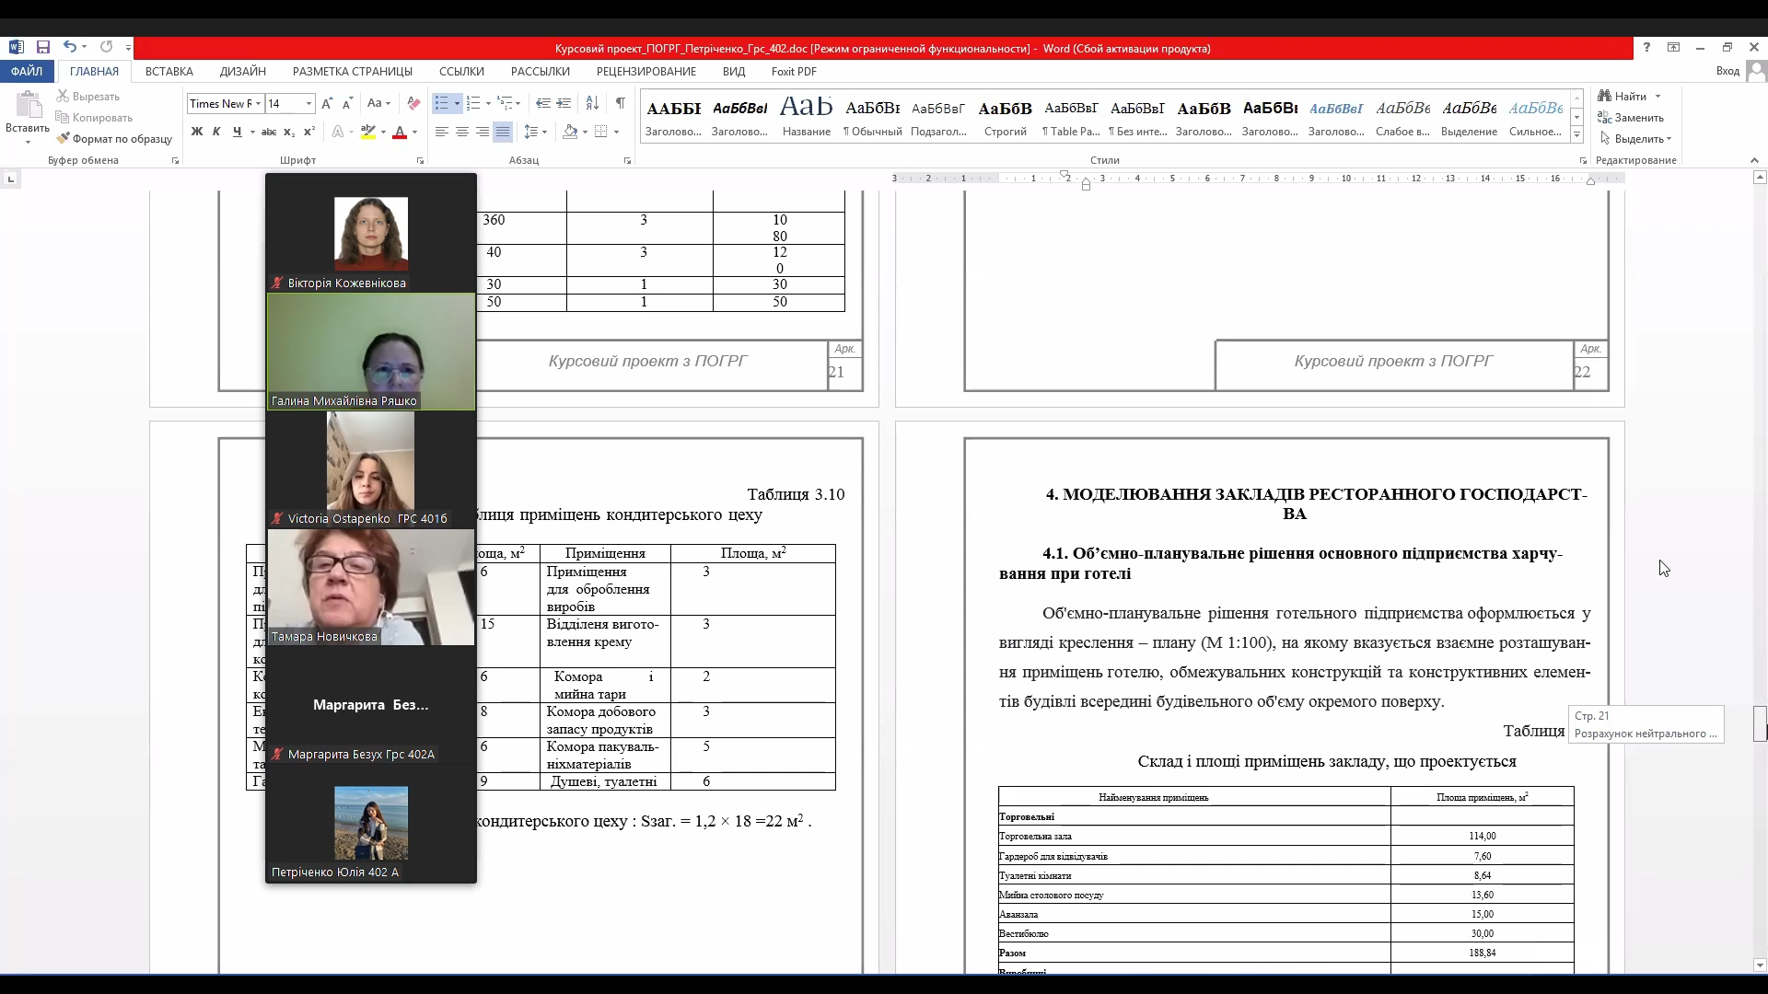Image resolution: width=1768 pixels, height=994 pixels.
Task: Click the vertical scrollbar thumb
Action: tap(1760, 723)
